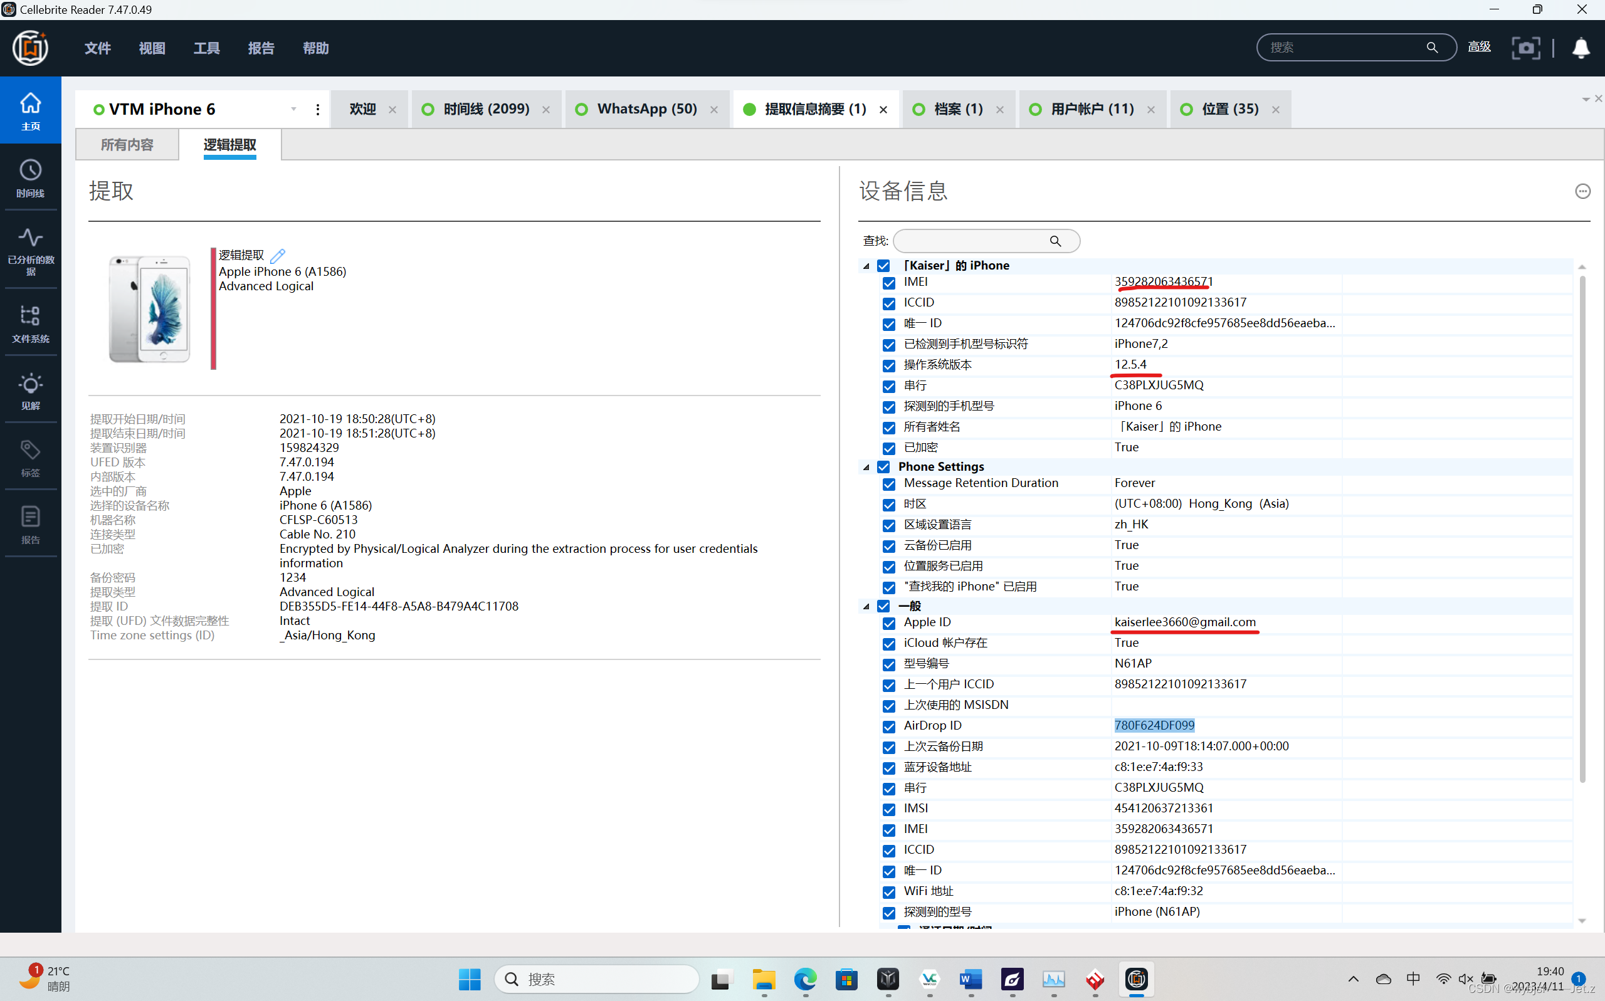Screen dimensions: 1605x1001
Task: Select the AirDrop ID value 780F624DF099
Action: pos(1154,726)
